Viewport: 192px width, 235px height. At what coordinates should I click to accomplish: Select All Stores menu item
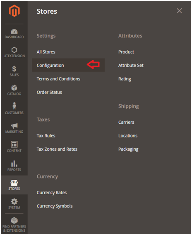[46, 52]
